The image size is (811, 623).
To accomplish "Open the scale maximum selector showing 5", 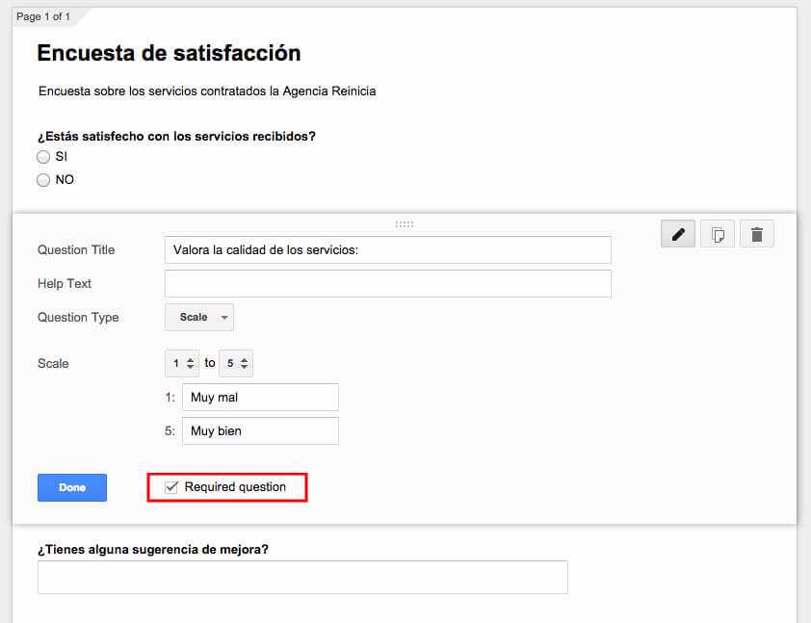I will pos(236,363).
